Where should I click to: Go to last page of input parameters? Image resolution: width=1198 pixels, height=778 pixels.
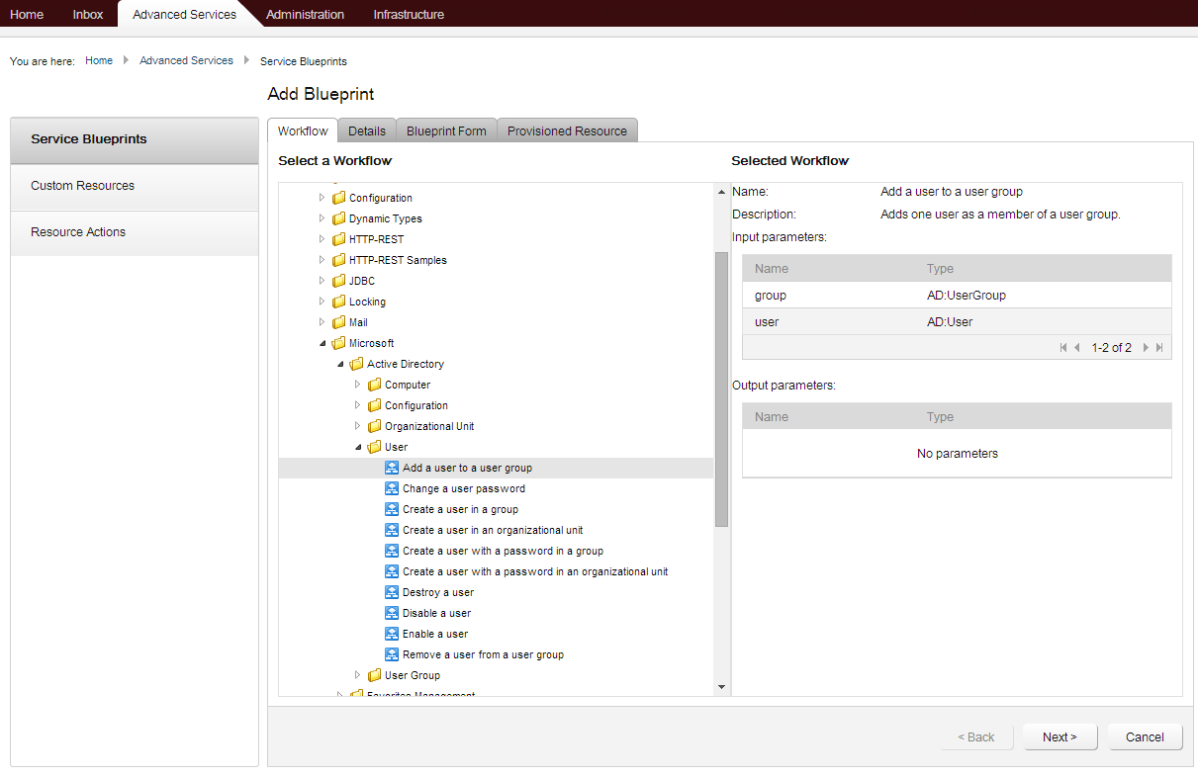point(1159,347)
